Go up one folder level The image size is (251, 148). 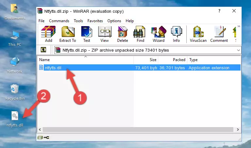[43, 50]
